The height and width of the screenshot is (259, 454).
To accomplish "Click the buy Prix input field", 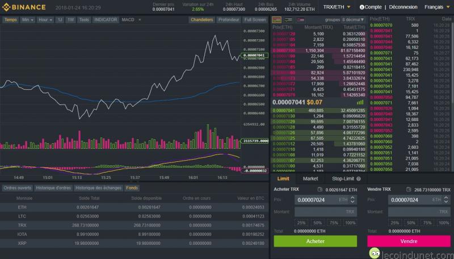I will (x=326, y=199).
